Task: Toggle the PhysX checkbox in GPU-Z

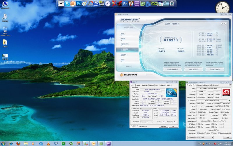Action: click(x=212, y=133)
